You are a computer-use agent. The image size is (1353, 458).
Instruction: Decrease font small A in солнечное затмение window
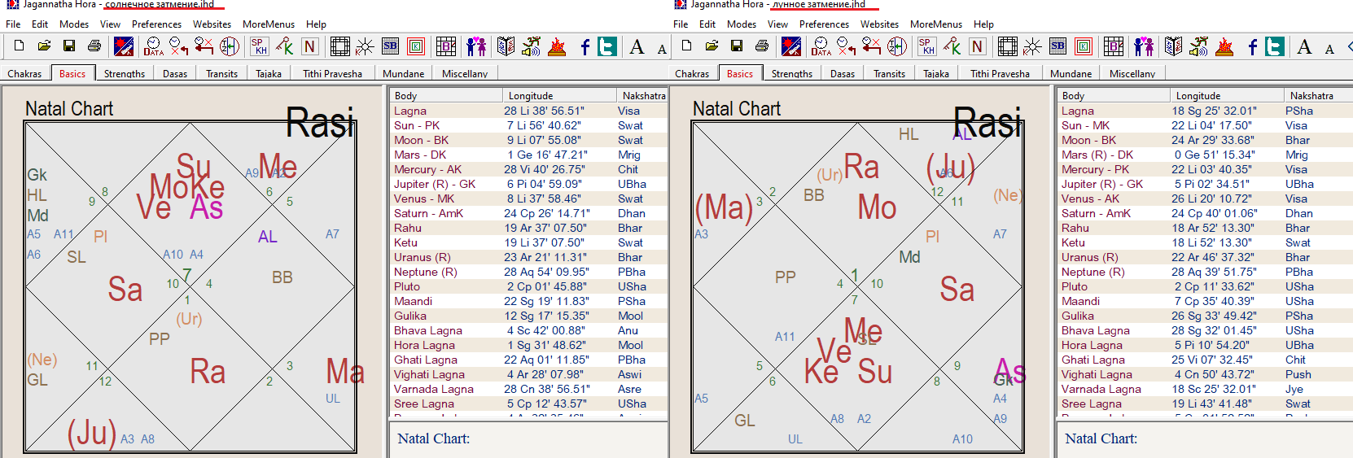662,48
